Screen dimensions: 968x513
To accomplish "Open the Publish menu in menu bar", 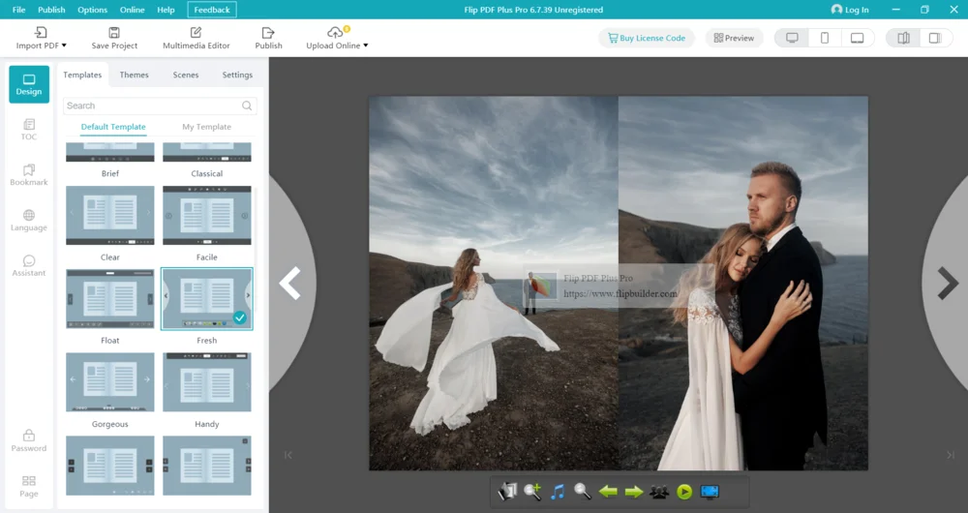I will coord(51,10).
